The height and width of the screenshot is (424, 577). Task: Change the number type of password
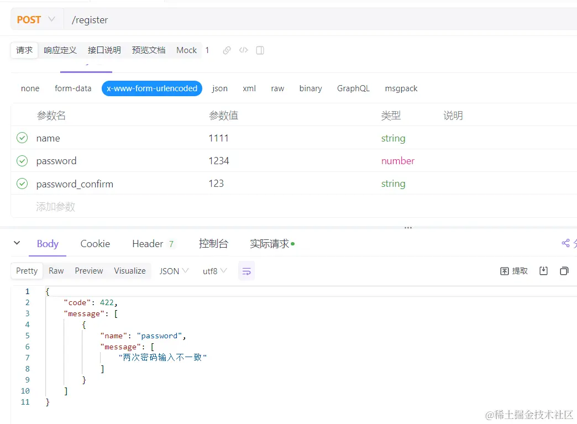coord(398,161)
